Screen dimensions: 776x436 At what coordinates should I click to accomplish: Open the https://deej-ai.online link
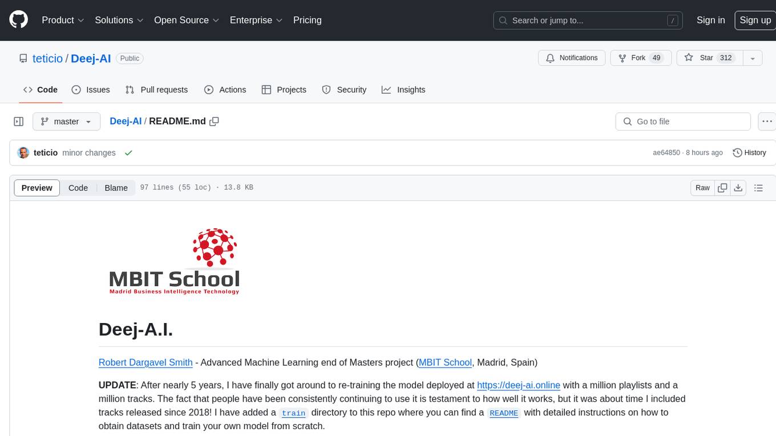pyautogui.click(x=519, y=385)
